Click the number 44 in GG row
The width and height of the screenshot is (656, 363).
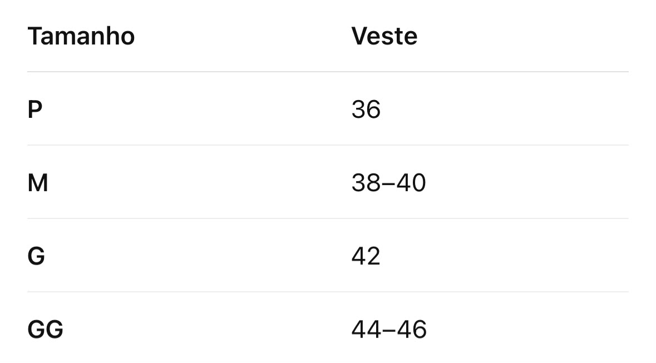pyautogui.click(x=367, y=329)
